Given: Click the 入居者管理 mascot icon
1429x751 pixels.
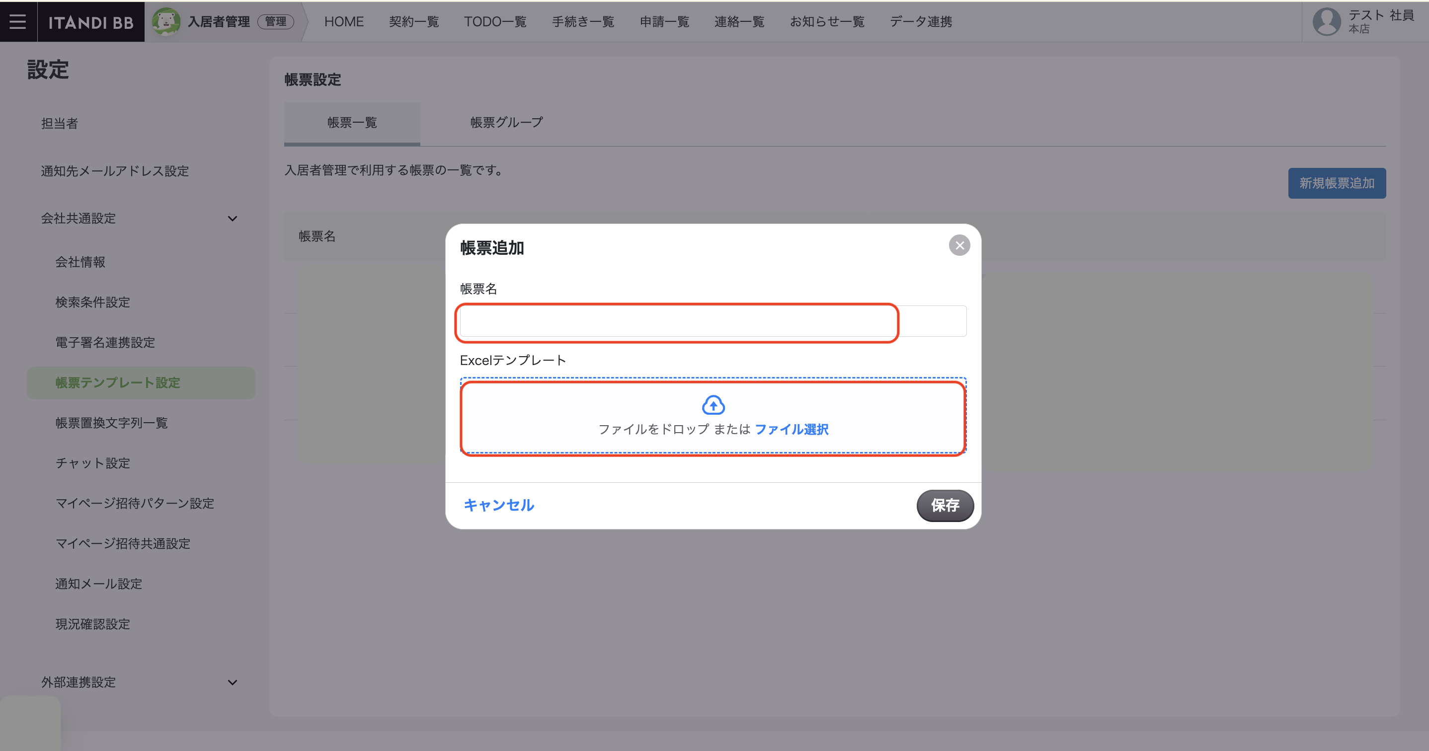Looking at the screenshot, I should [166, 22].
